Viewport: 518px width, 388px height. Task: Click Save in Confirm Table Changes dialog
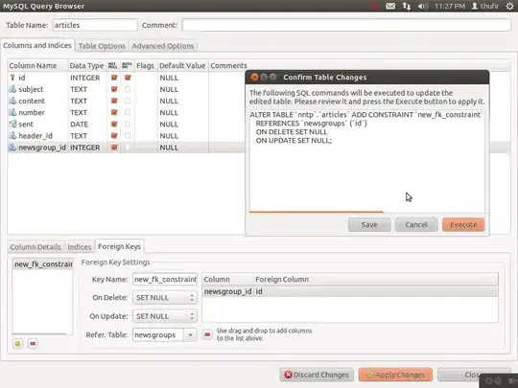pos(369,225)
